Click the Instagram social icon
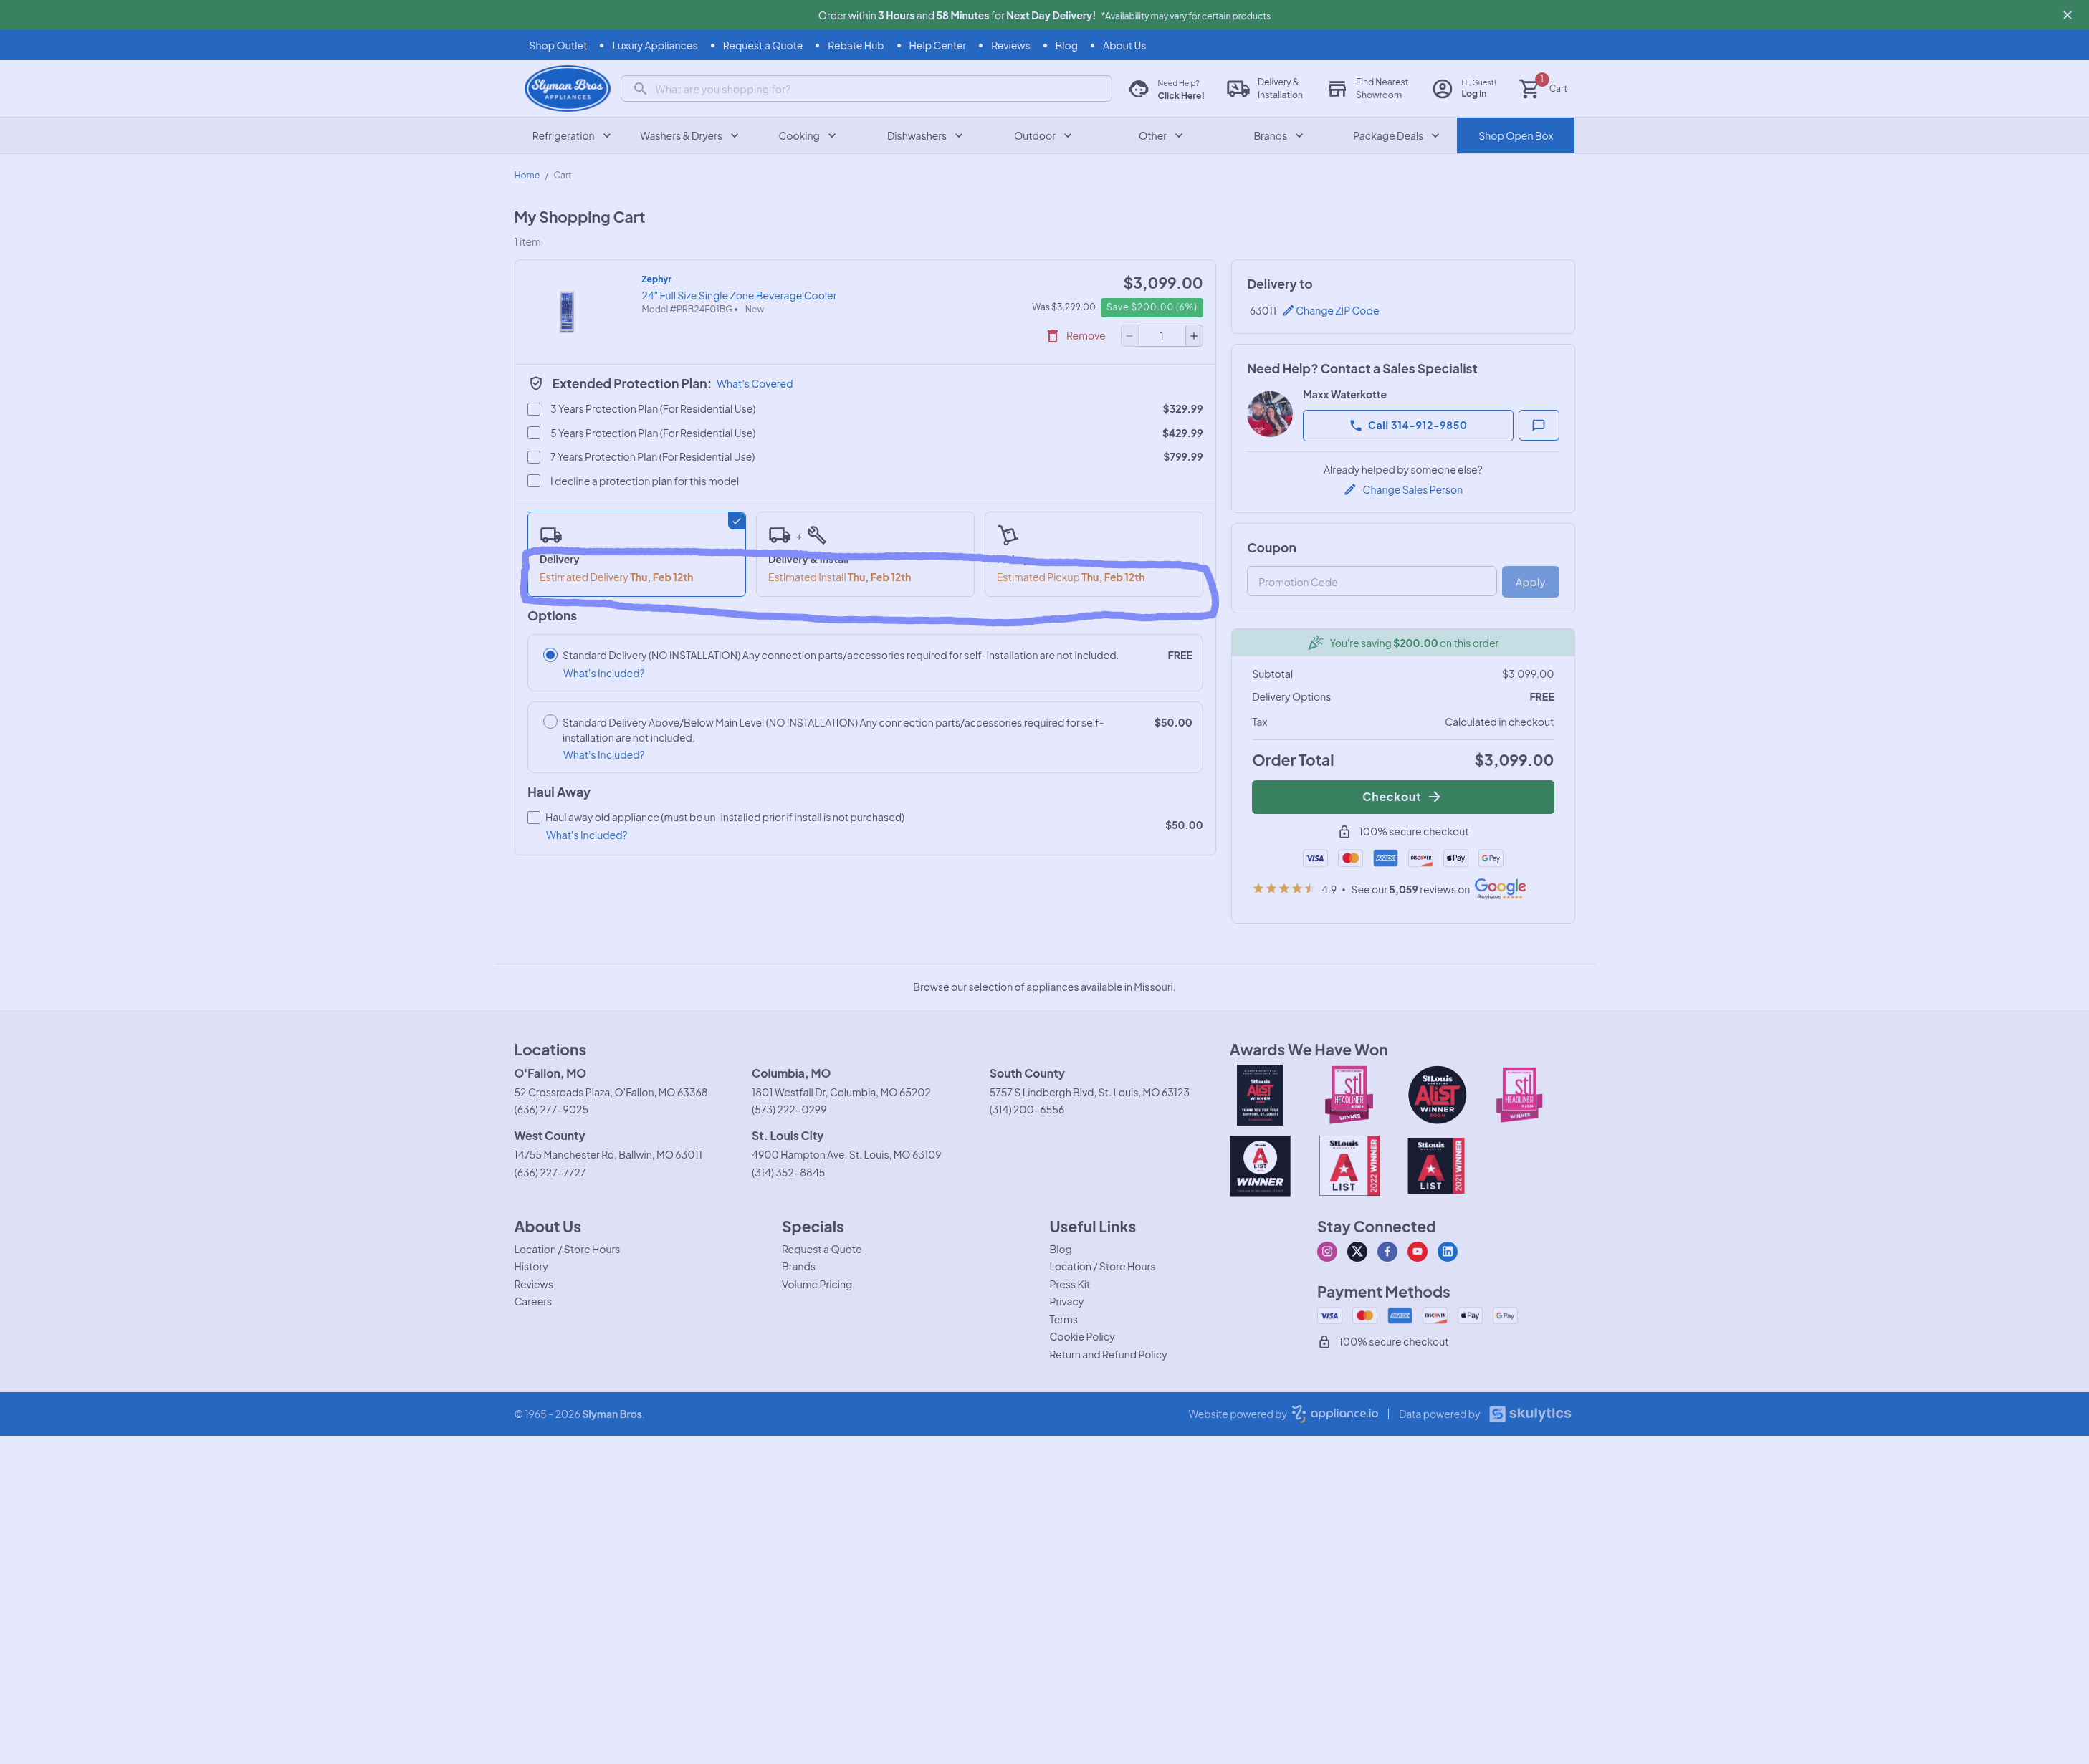Image resolution: width=2089 pixels, height=1764 pixels. [1327, 1251]
